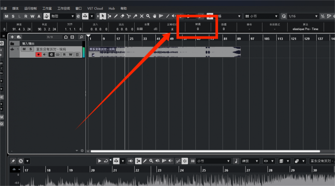The height and width of the screenshot is (186, 335).
Task: Select the Mute X tool
Action: coord(142,16)
